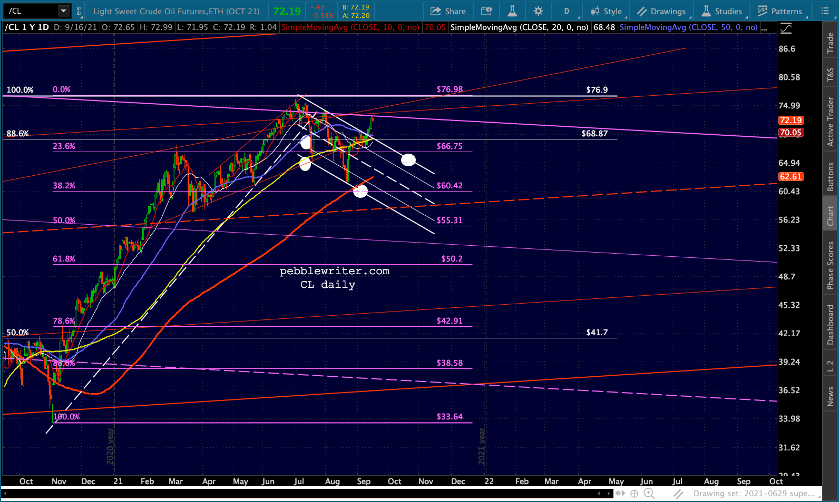This screenshot has width=839, height=502.
Task: Click the horizontal expand/compress chart icon
Action: 620,494
